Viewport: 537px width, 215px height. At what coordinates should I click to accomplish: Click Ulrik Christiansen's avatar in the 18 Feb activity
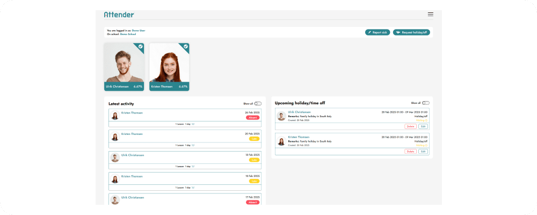(115, 157)
